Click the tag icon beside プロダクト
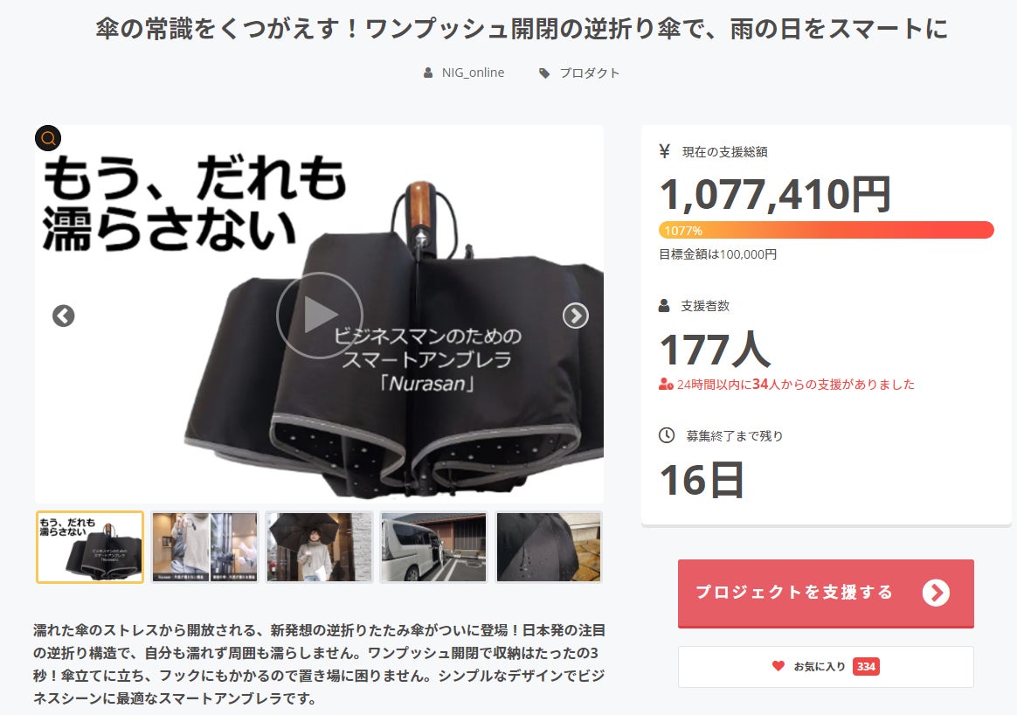1017x715 pixels. pos(544,73)
